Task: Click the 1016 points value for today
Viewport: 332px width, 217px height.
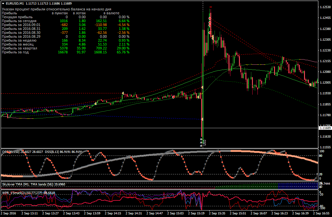Action: click(64, 21)
